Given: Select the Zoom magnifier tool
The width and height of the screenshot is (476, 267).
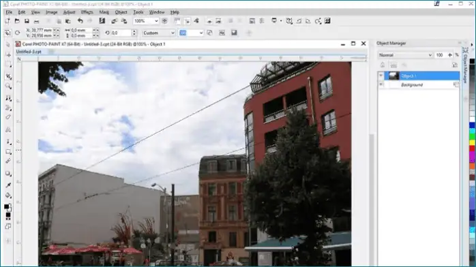Looking at the screenshot, I should coord(8,87).
